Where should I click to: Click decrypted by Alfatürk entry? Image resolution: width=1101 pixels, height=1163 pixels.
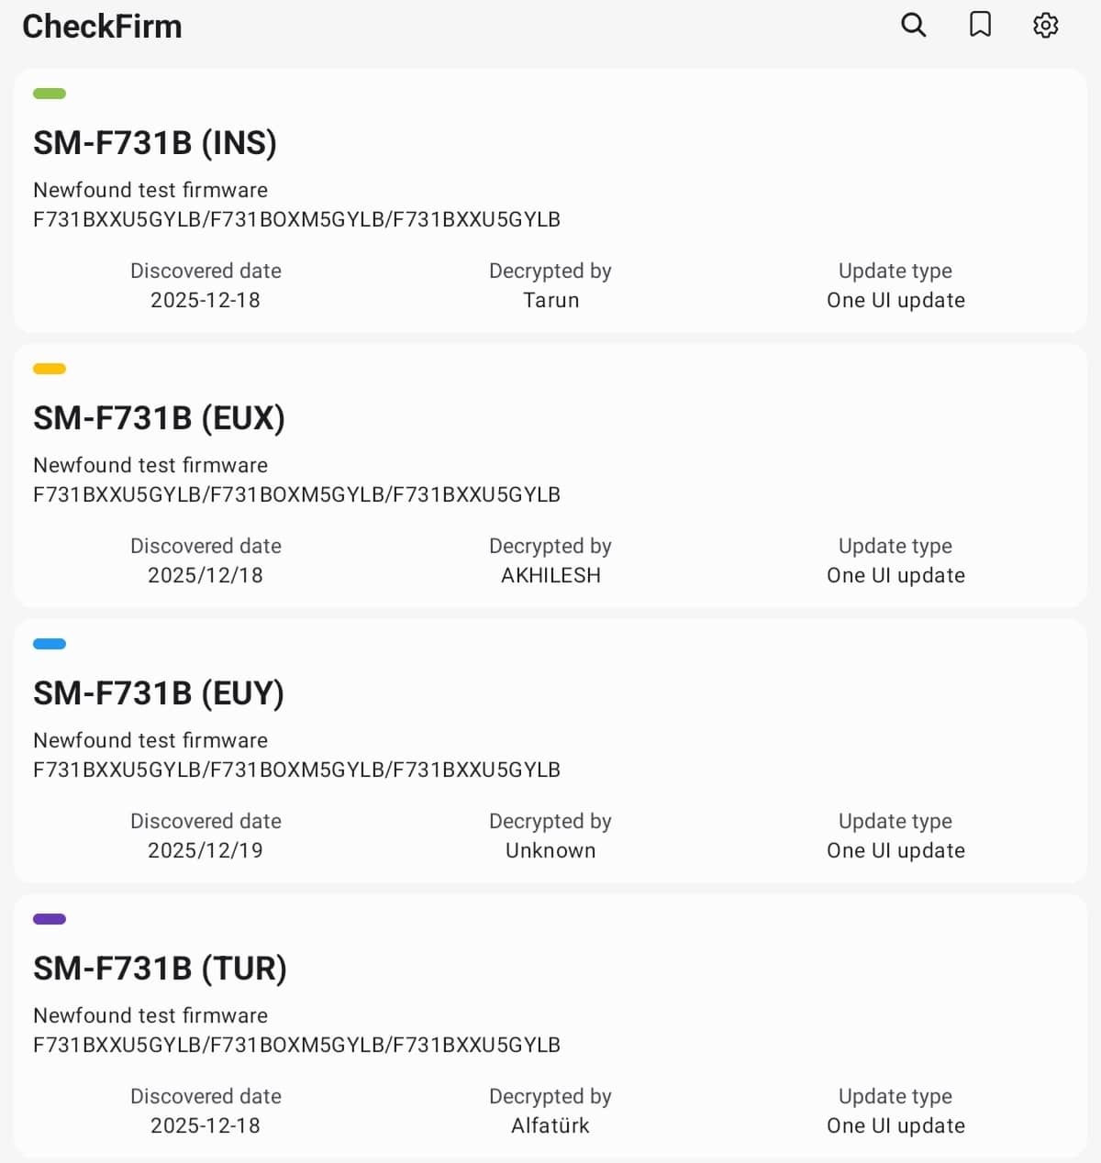(550, 1125)
